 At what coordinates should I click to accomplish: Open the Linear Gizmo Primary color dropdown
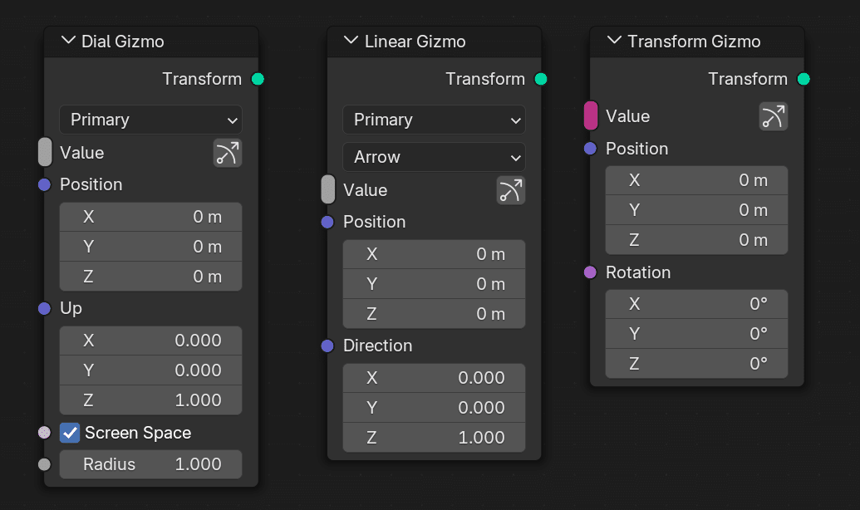pos(434,120)
